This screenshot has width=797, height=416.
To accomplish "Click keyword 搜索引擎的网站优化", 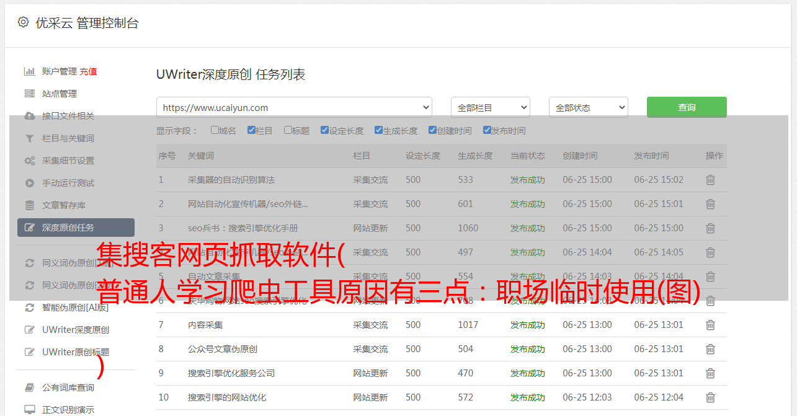I will (227, 397).
